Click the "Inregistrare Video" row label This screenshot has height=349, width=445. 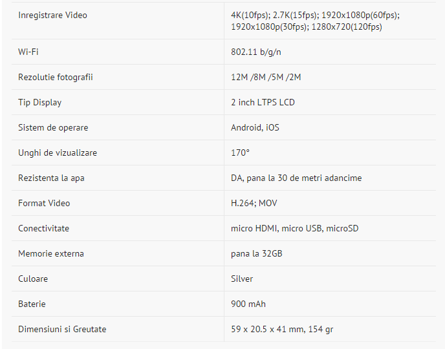[52, 15]
